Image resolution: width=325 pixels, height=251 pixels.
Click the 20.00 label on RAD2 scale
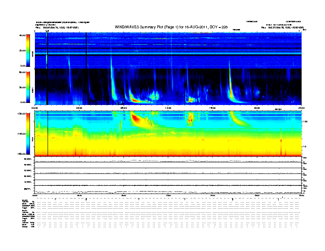22,50
